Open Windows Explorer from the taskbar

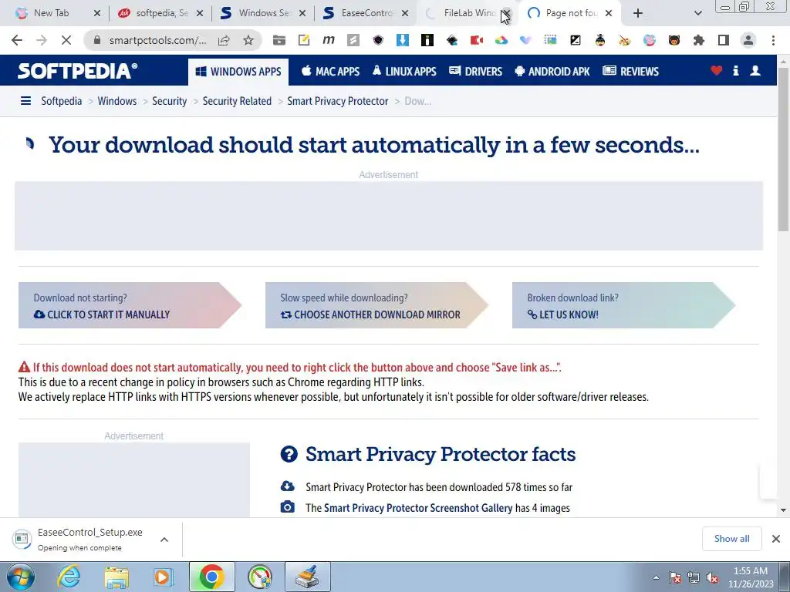(x=116, y=577)
